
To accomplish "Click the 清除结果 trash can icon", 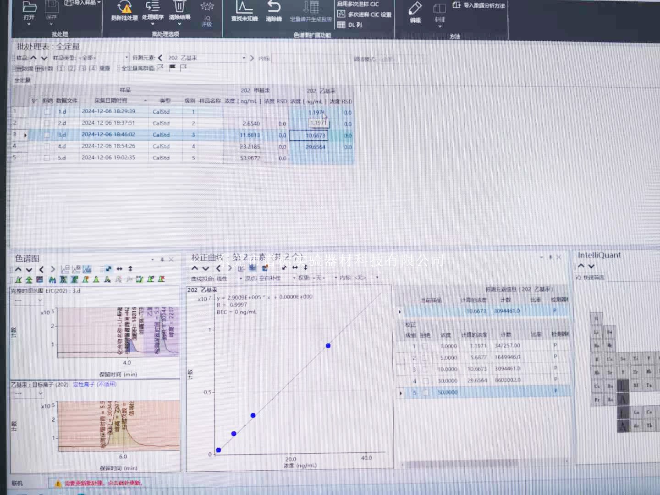I will click(x=179, y=7).
